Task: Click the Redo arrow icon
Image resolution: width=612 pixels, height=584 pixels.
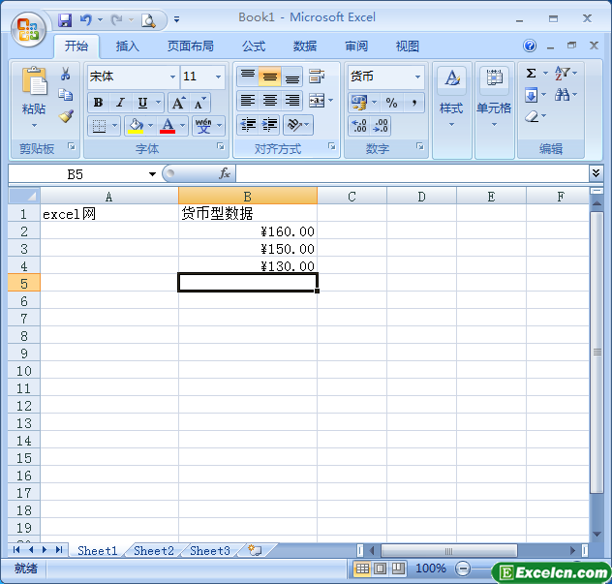Action: coord(117,19)
